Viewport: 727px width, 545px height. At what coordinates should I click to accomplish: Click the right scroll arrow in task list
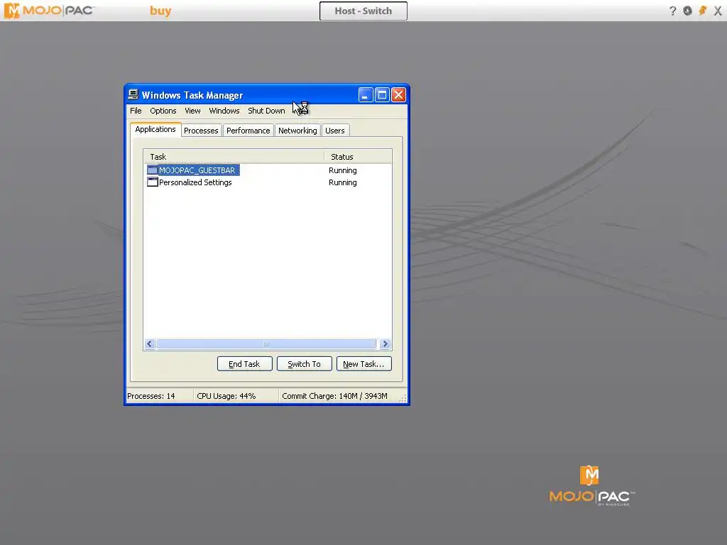[385, 344]
